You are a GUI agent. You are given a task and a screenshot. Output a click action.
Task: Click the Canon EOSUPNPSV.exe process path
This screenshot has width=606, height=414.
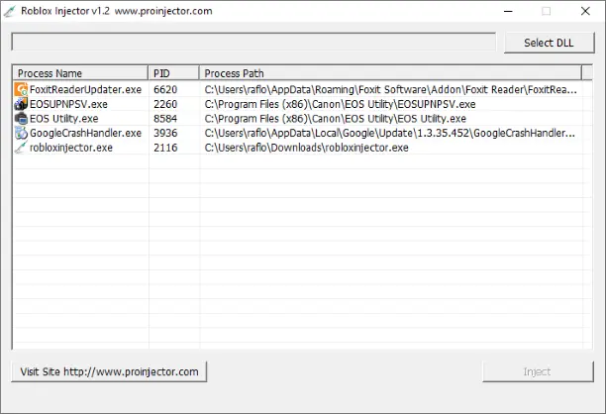pyautogui.click(x=340, y=104)
